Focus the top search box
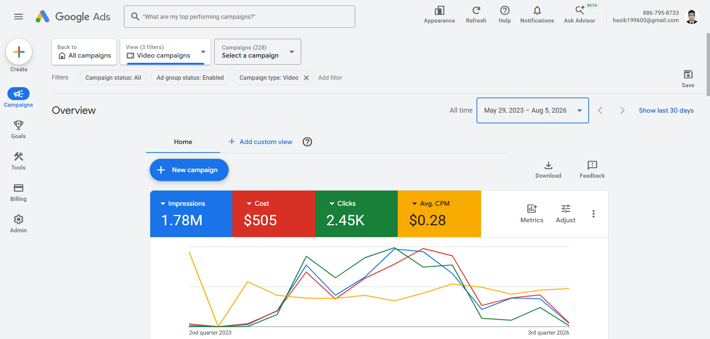The width and height of the screenshot is (710, 339). 239,17
